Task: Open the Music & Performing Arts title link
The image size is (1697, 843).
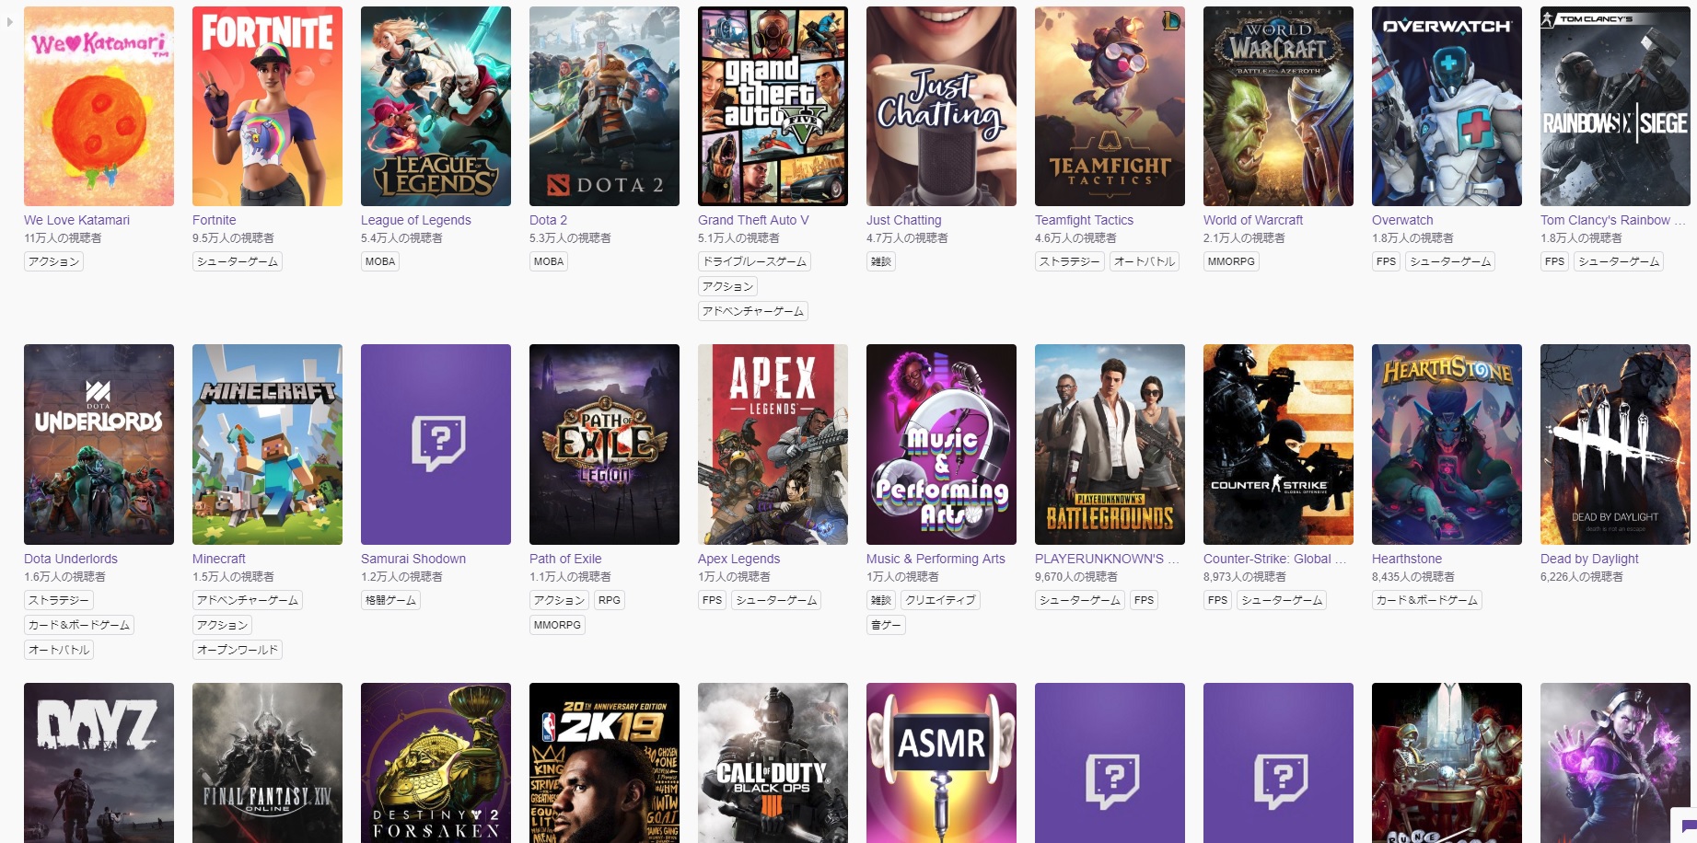Action: point(936,559)
